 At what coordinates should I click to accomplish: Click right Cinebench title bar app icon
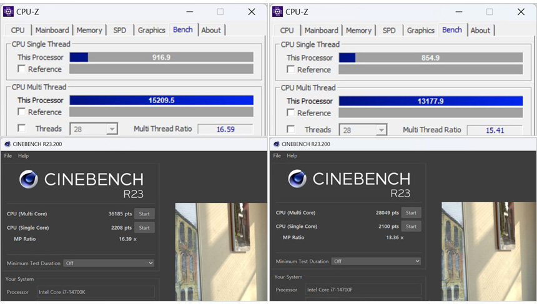coord(277,144)
